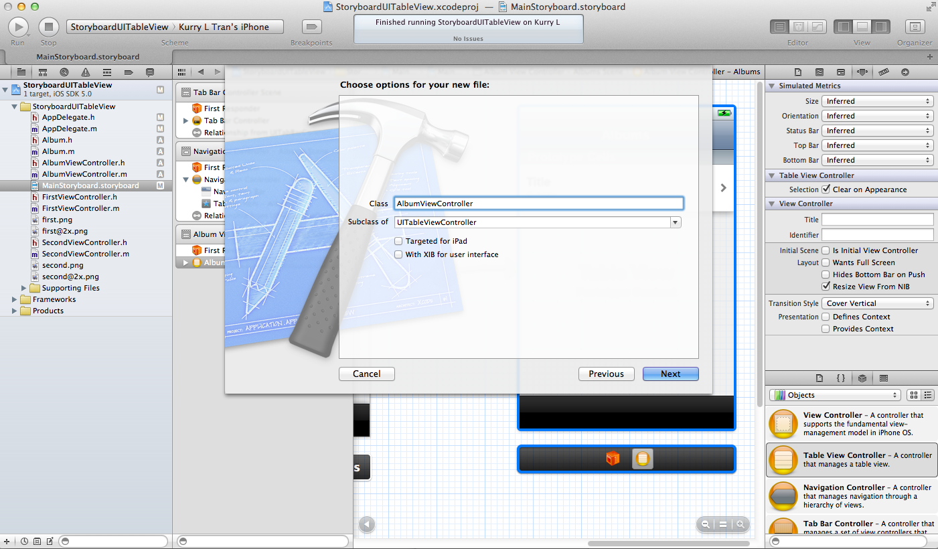Show the Debug navigator
This screenshot has height=549, width=938.
[107, 72]
